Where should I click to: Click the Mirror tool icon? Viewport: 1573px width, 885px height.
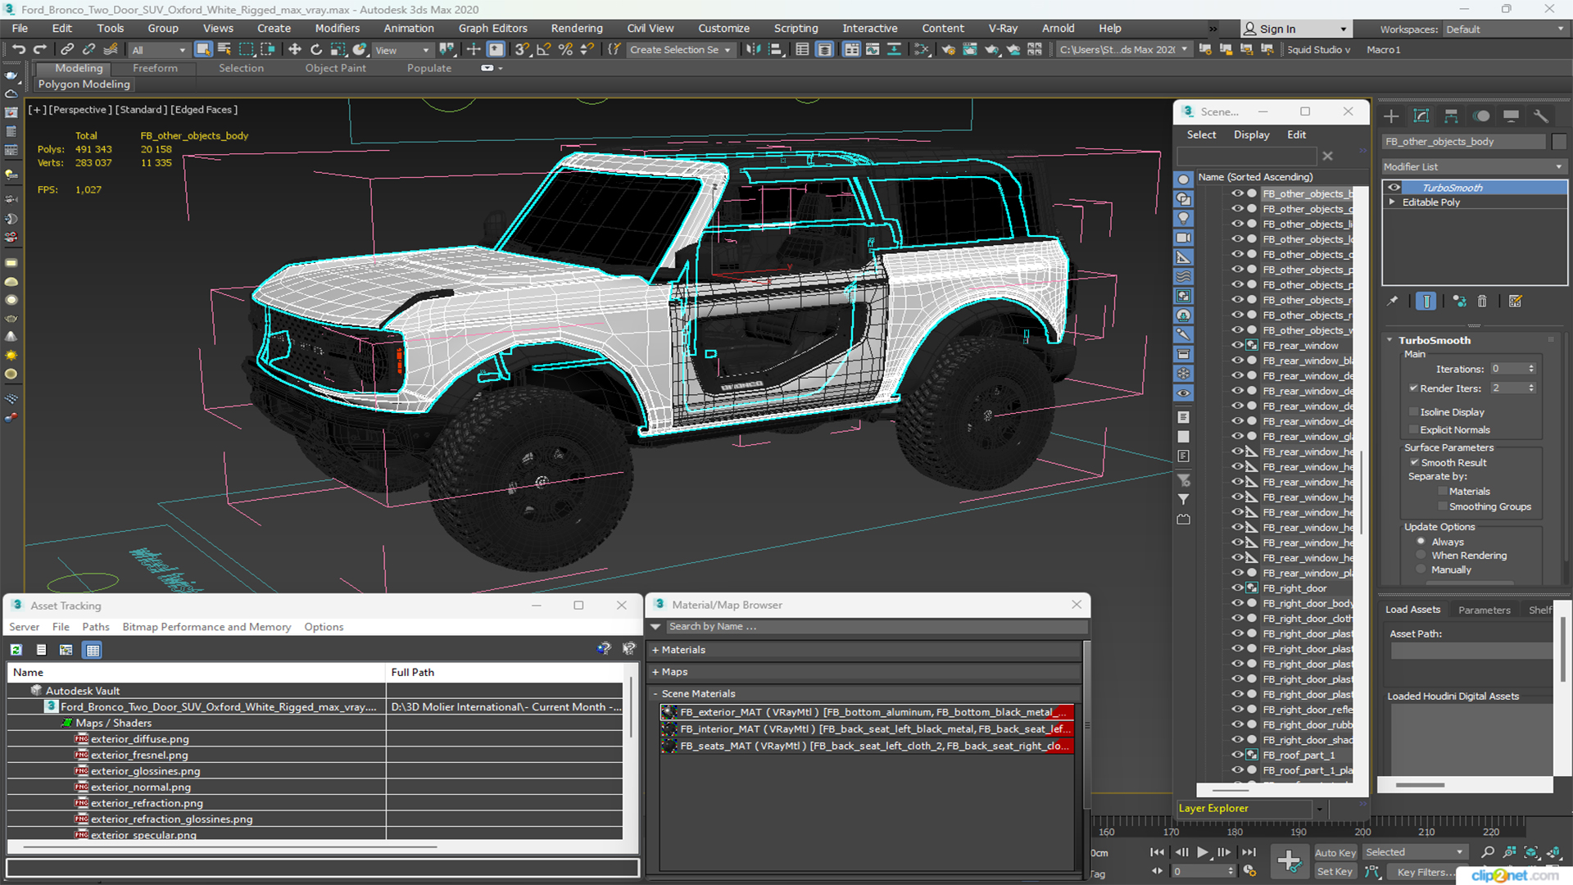[754, 50]
